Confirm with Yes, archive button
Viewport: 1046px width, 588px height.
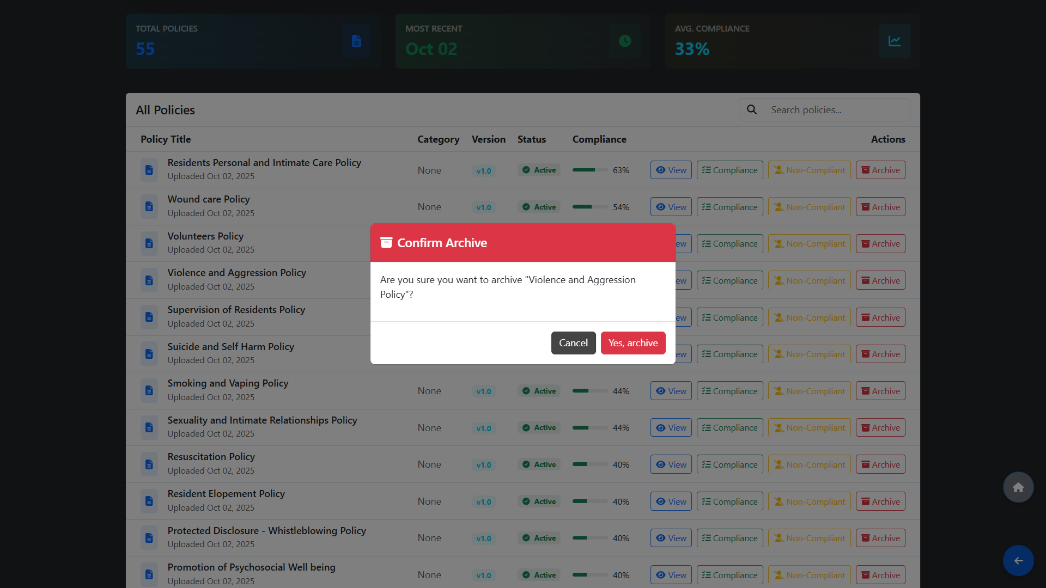coord(633,343)
